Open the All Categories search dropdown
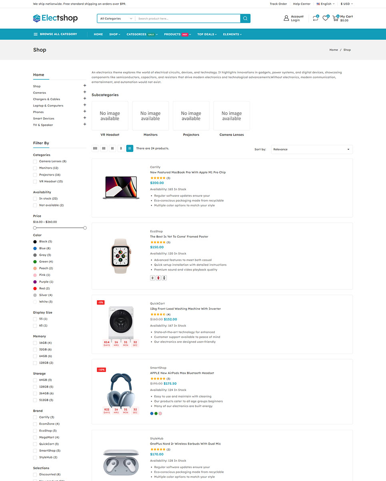The image size is (386, 481). tap(116, 18)
